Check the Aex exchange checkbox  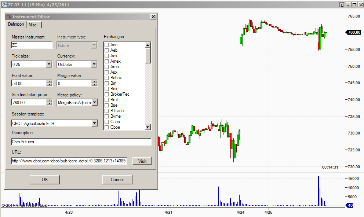tap(106, 56)
